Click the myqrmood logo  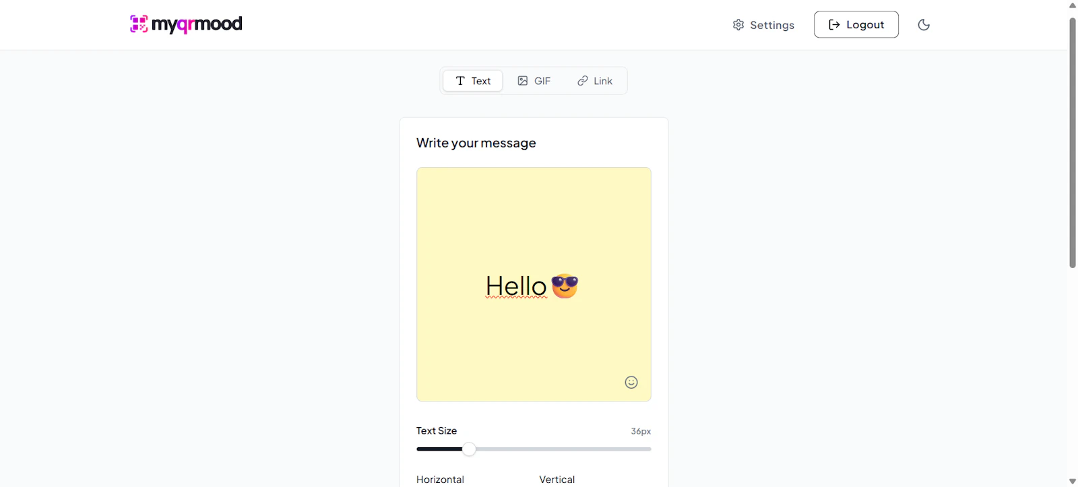186,24
